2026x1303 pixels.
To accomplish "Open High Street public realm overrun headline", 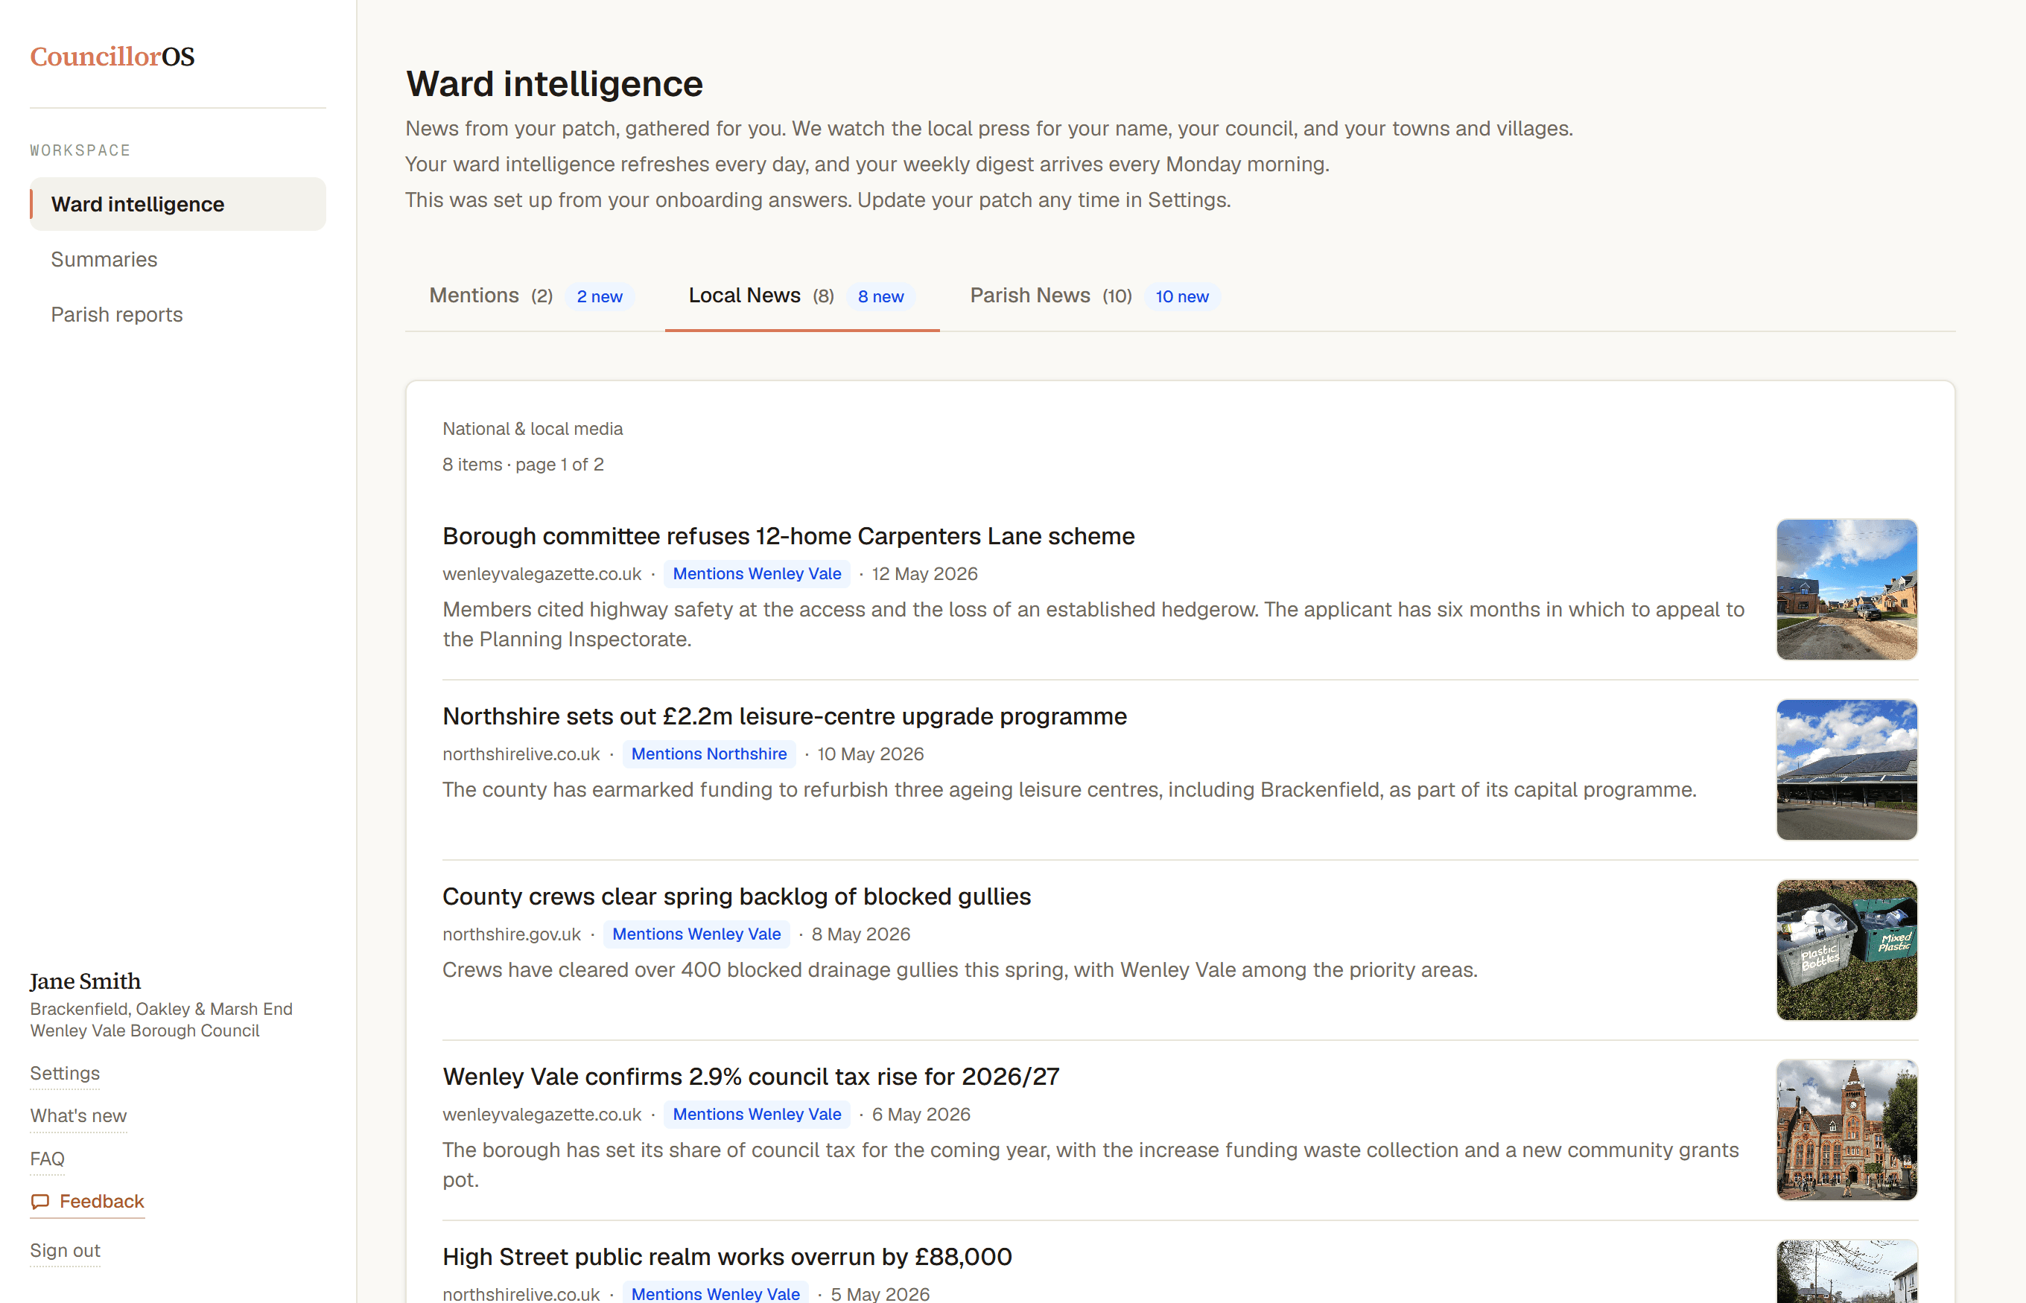I will tap(727, 1257).
